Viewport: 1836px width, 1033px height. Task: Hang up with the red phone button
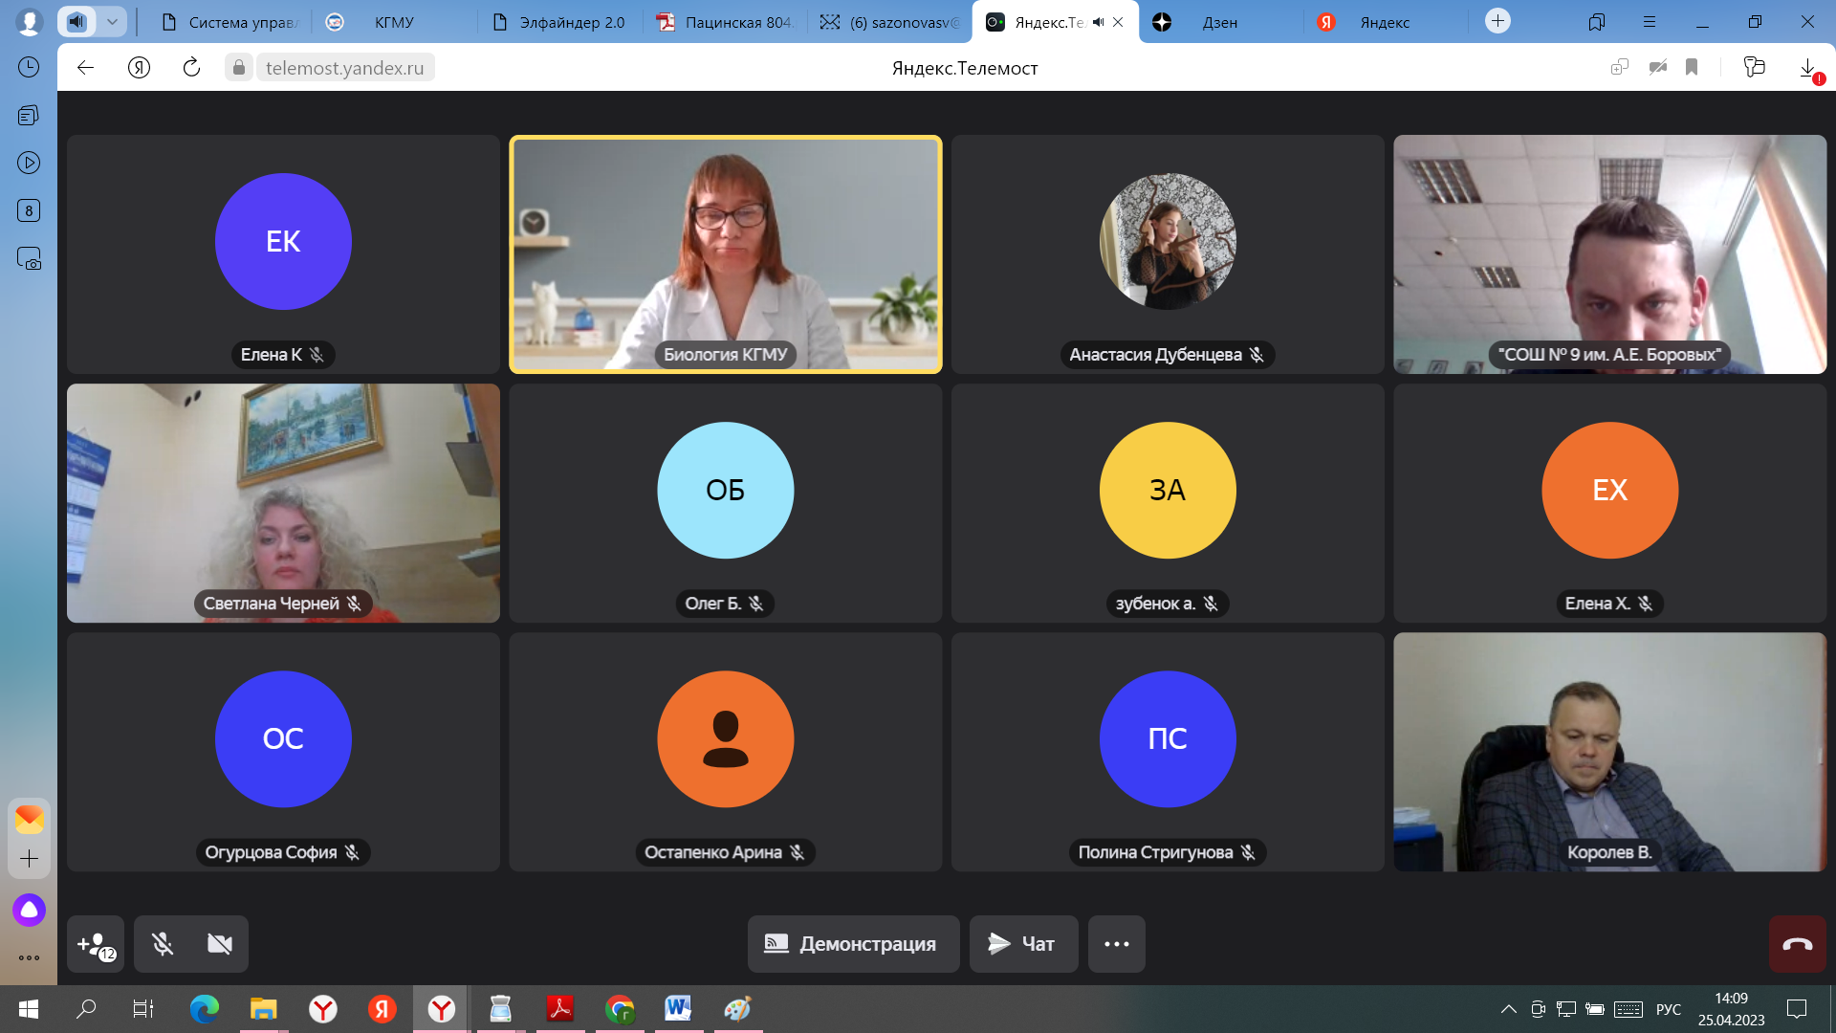(1797, 944)
